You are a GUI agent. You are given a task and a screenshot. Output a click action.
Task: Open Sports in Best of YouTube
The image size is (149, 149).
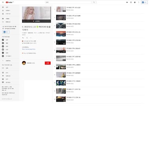coord(9,43)
